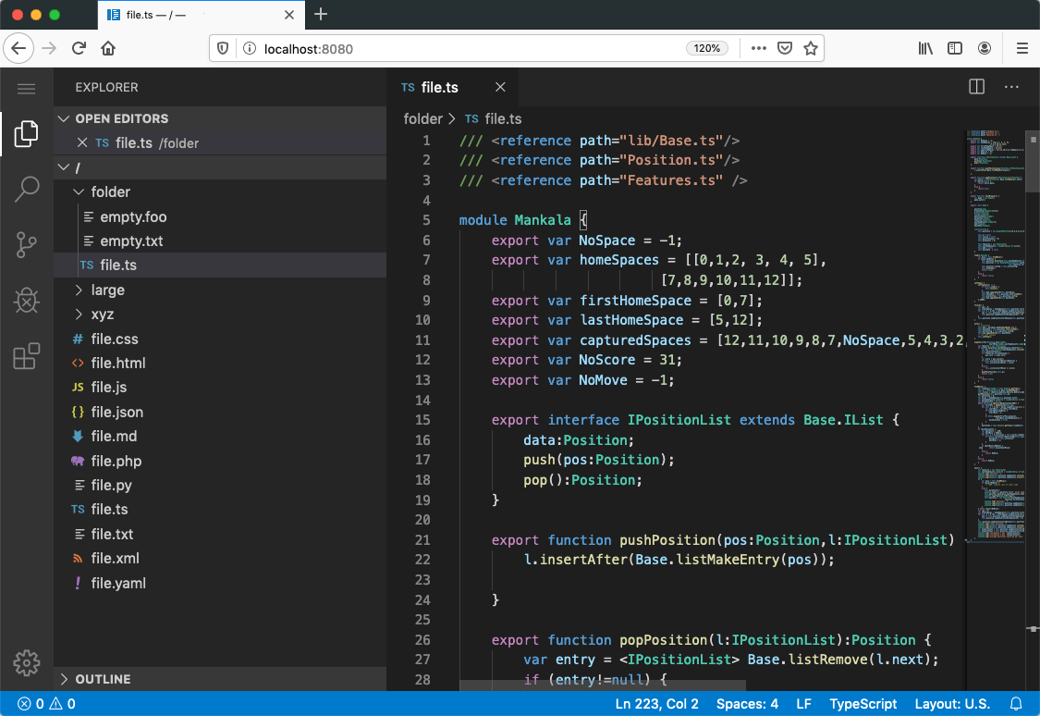Open the Run and Debug view
The height and width of the screenshot is (716, 1040).
(x=27, y=300)
